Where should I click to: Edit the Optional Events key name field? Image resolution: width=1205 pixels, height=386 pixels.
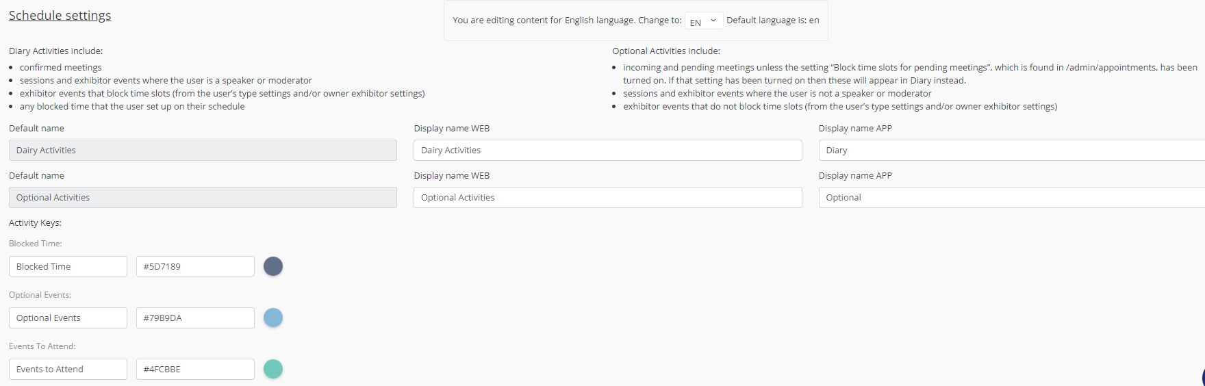68,318
